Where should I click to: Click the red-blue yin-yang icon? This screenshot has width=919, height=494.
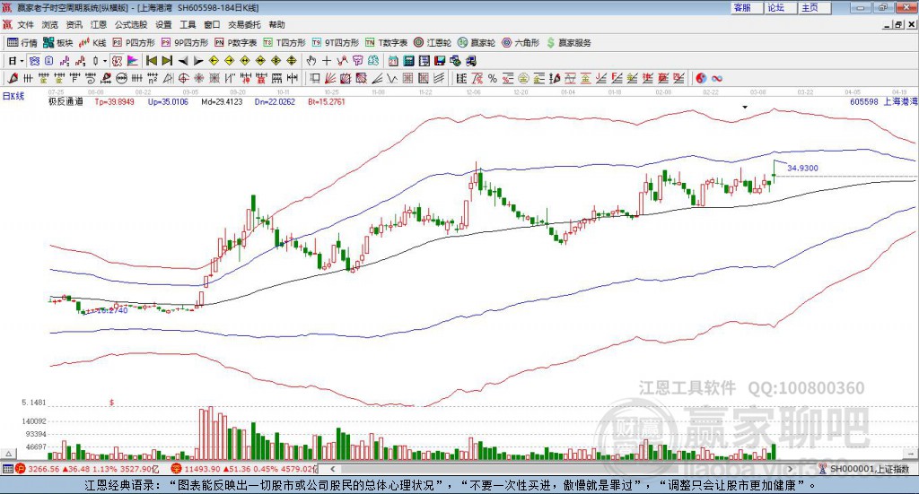(701, 78)
